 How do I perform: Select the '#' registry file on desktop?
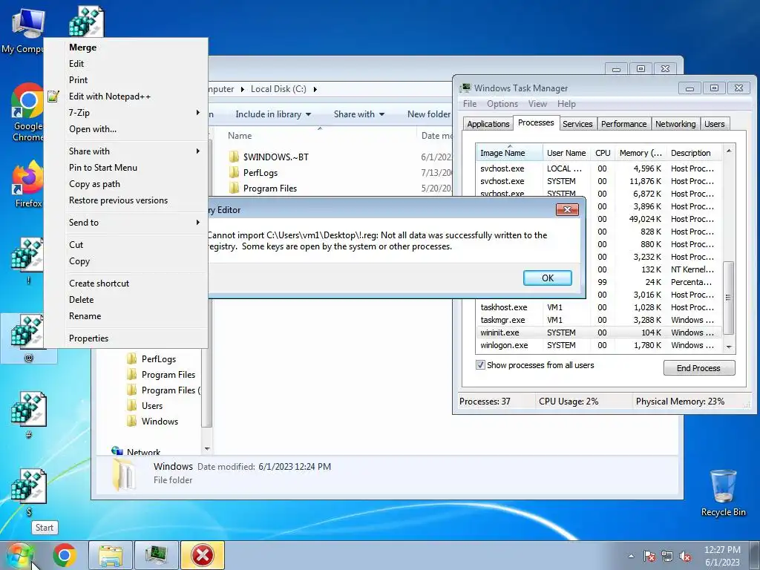[x=29, y=416]
